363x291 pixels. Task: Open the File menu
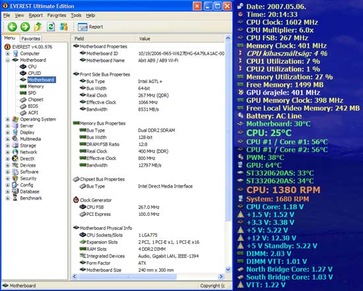7,16
